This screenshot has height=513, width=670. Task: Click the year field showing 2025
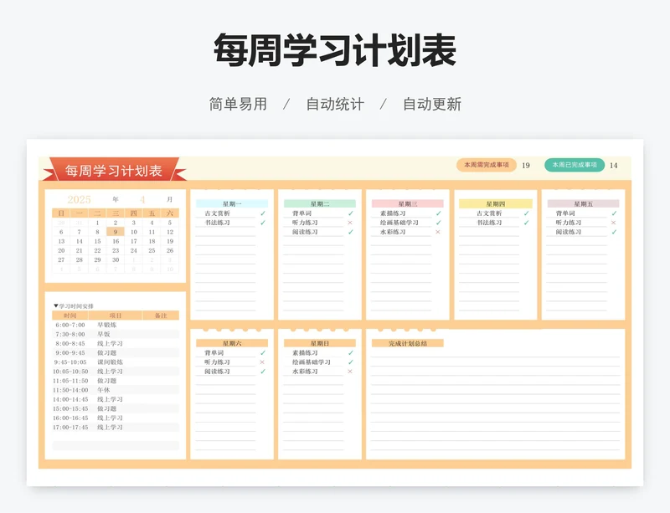point(79,199)
